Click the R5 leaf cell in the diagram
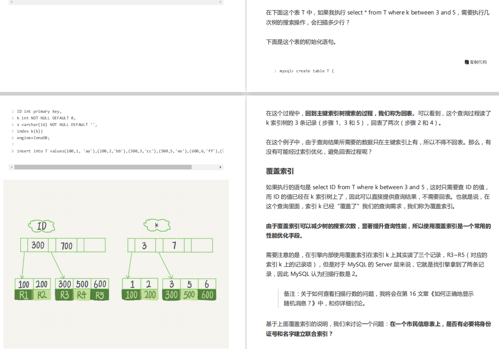 coord(100,295)
